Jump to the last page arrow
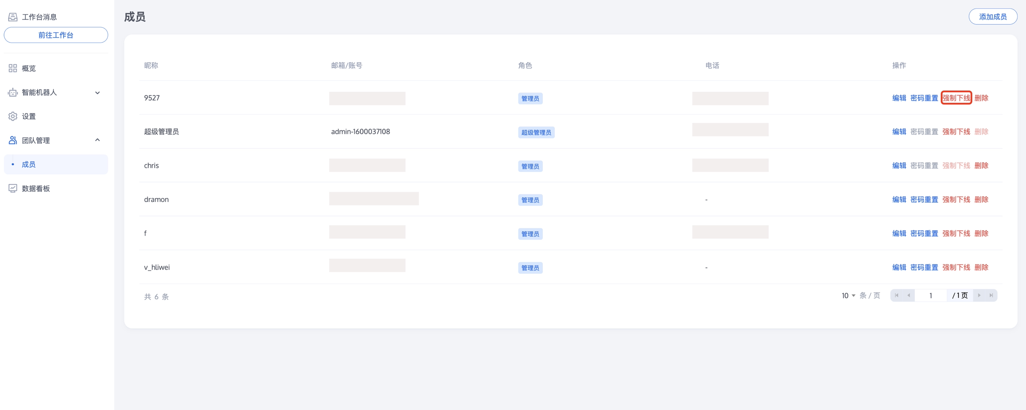The width and height of the screenshot is (1026, 410). click(991, 295)
